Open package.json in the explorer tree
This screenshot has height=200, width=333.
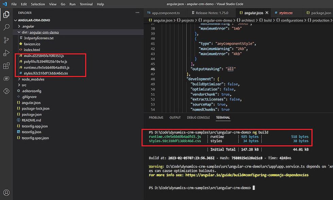coord(32,115)
